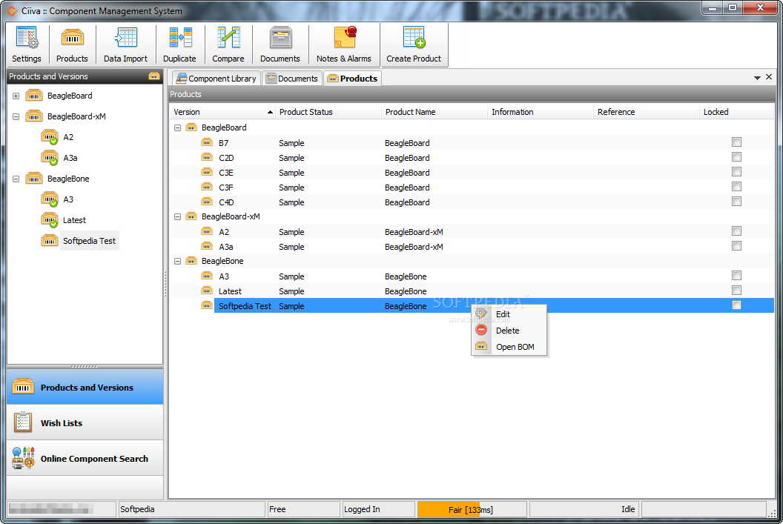
Task: Choose Delete from the context menu
Action: [509, 331]
